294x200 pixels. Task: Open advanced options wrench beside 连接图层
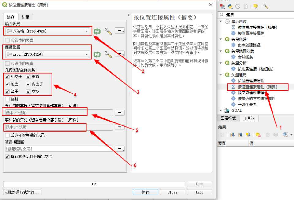point(108,54)
